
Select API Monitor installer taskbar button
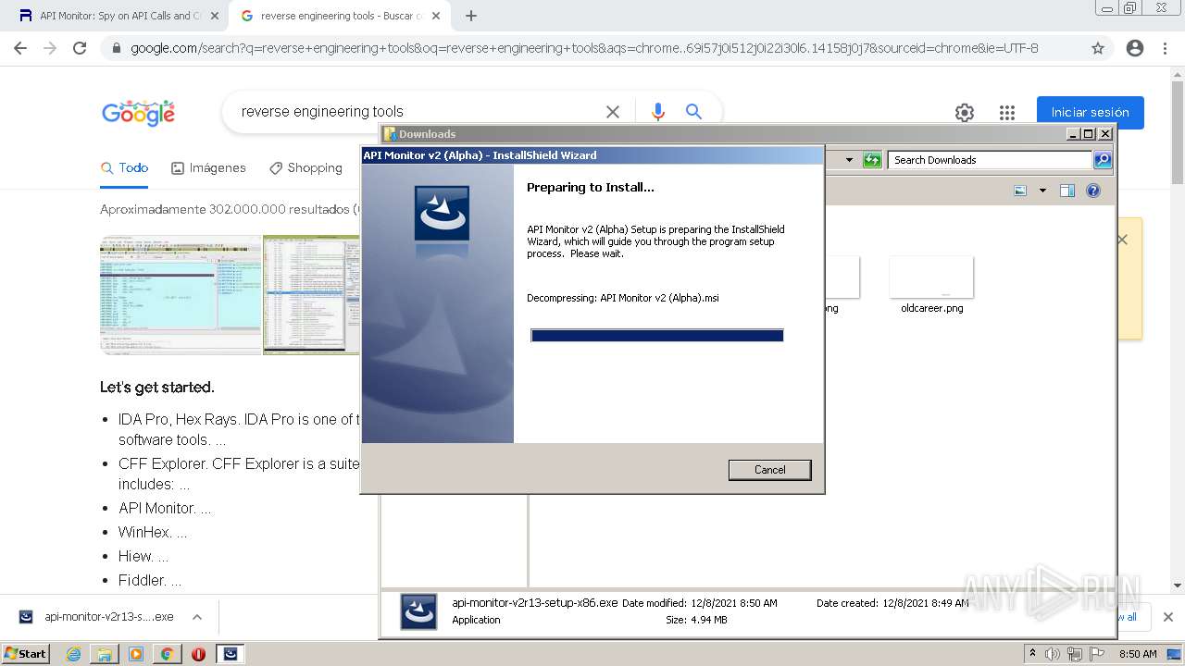(x=230, y=654)
